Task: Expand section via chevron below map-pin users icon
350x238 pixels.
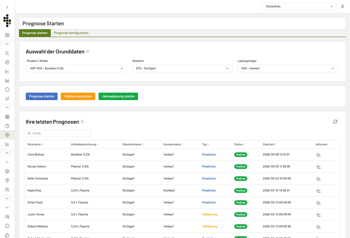Action: [7, 198]
